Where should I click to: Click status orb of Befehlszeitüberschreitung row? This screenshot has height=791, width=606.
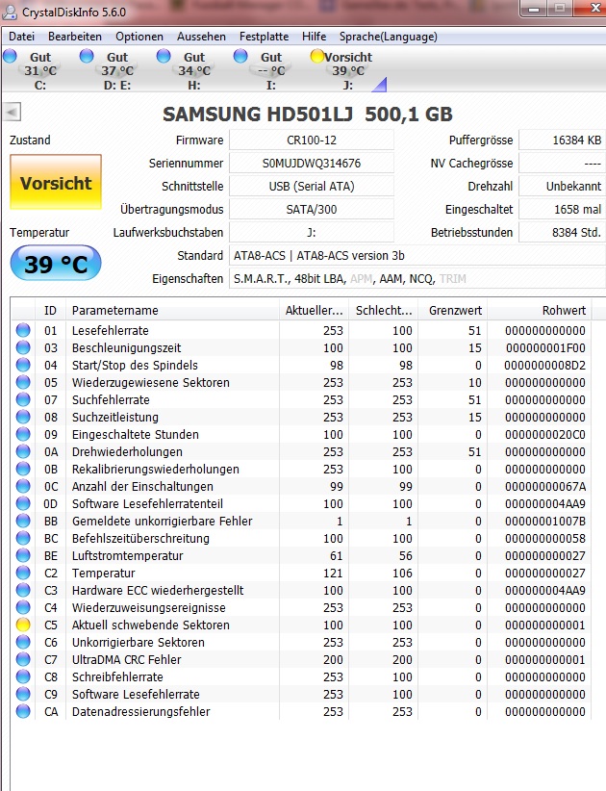[23, 538]
